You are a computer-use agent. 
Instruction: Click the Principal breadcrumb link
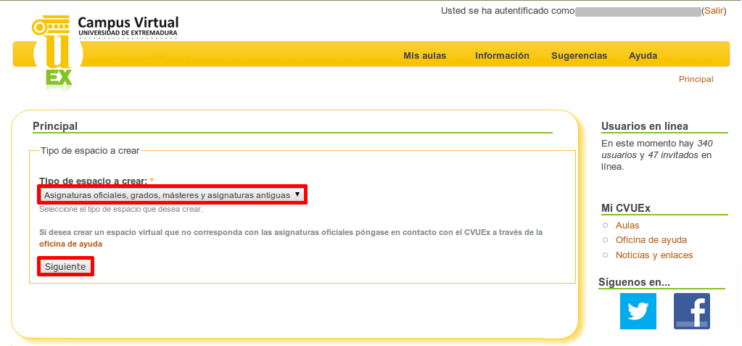coord(696,79)
